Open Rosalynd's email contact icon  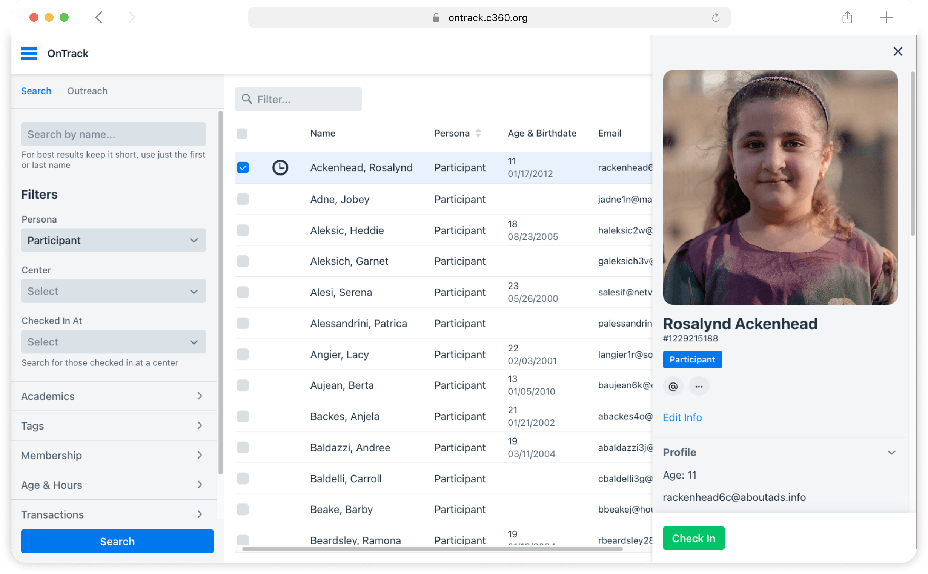point(673,386)
